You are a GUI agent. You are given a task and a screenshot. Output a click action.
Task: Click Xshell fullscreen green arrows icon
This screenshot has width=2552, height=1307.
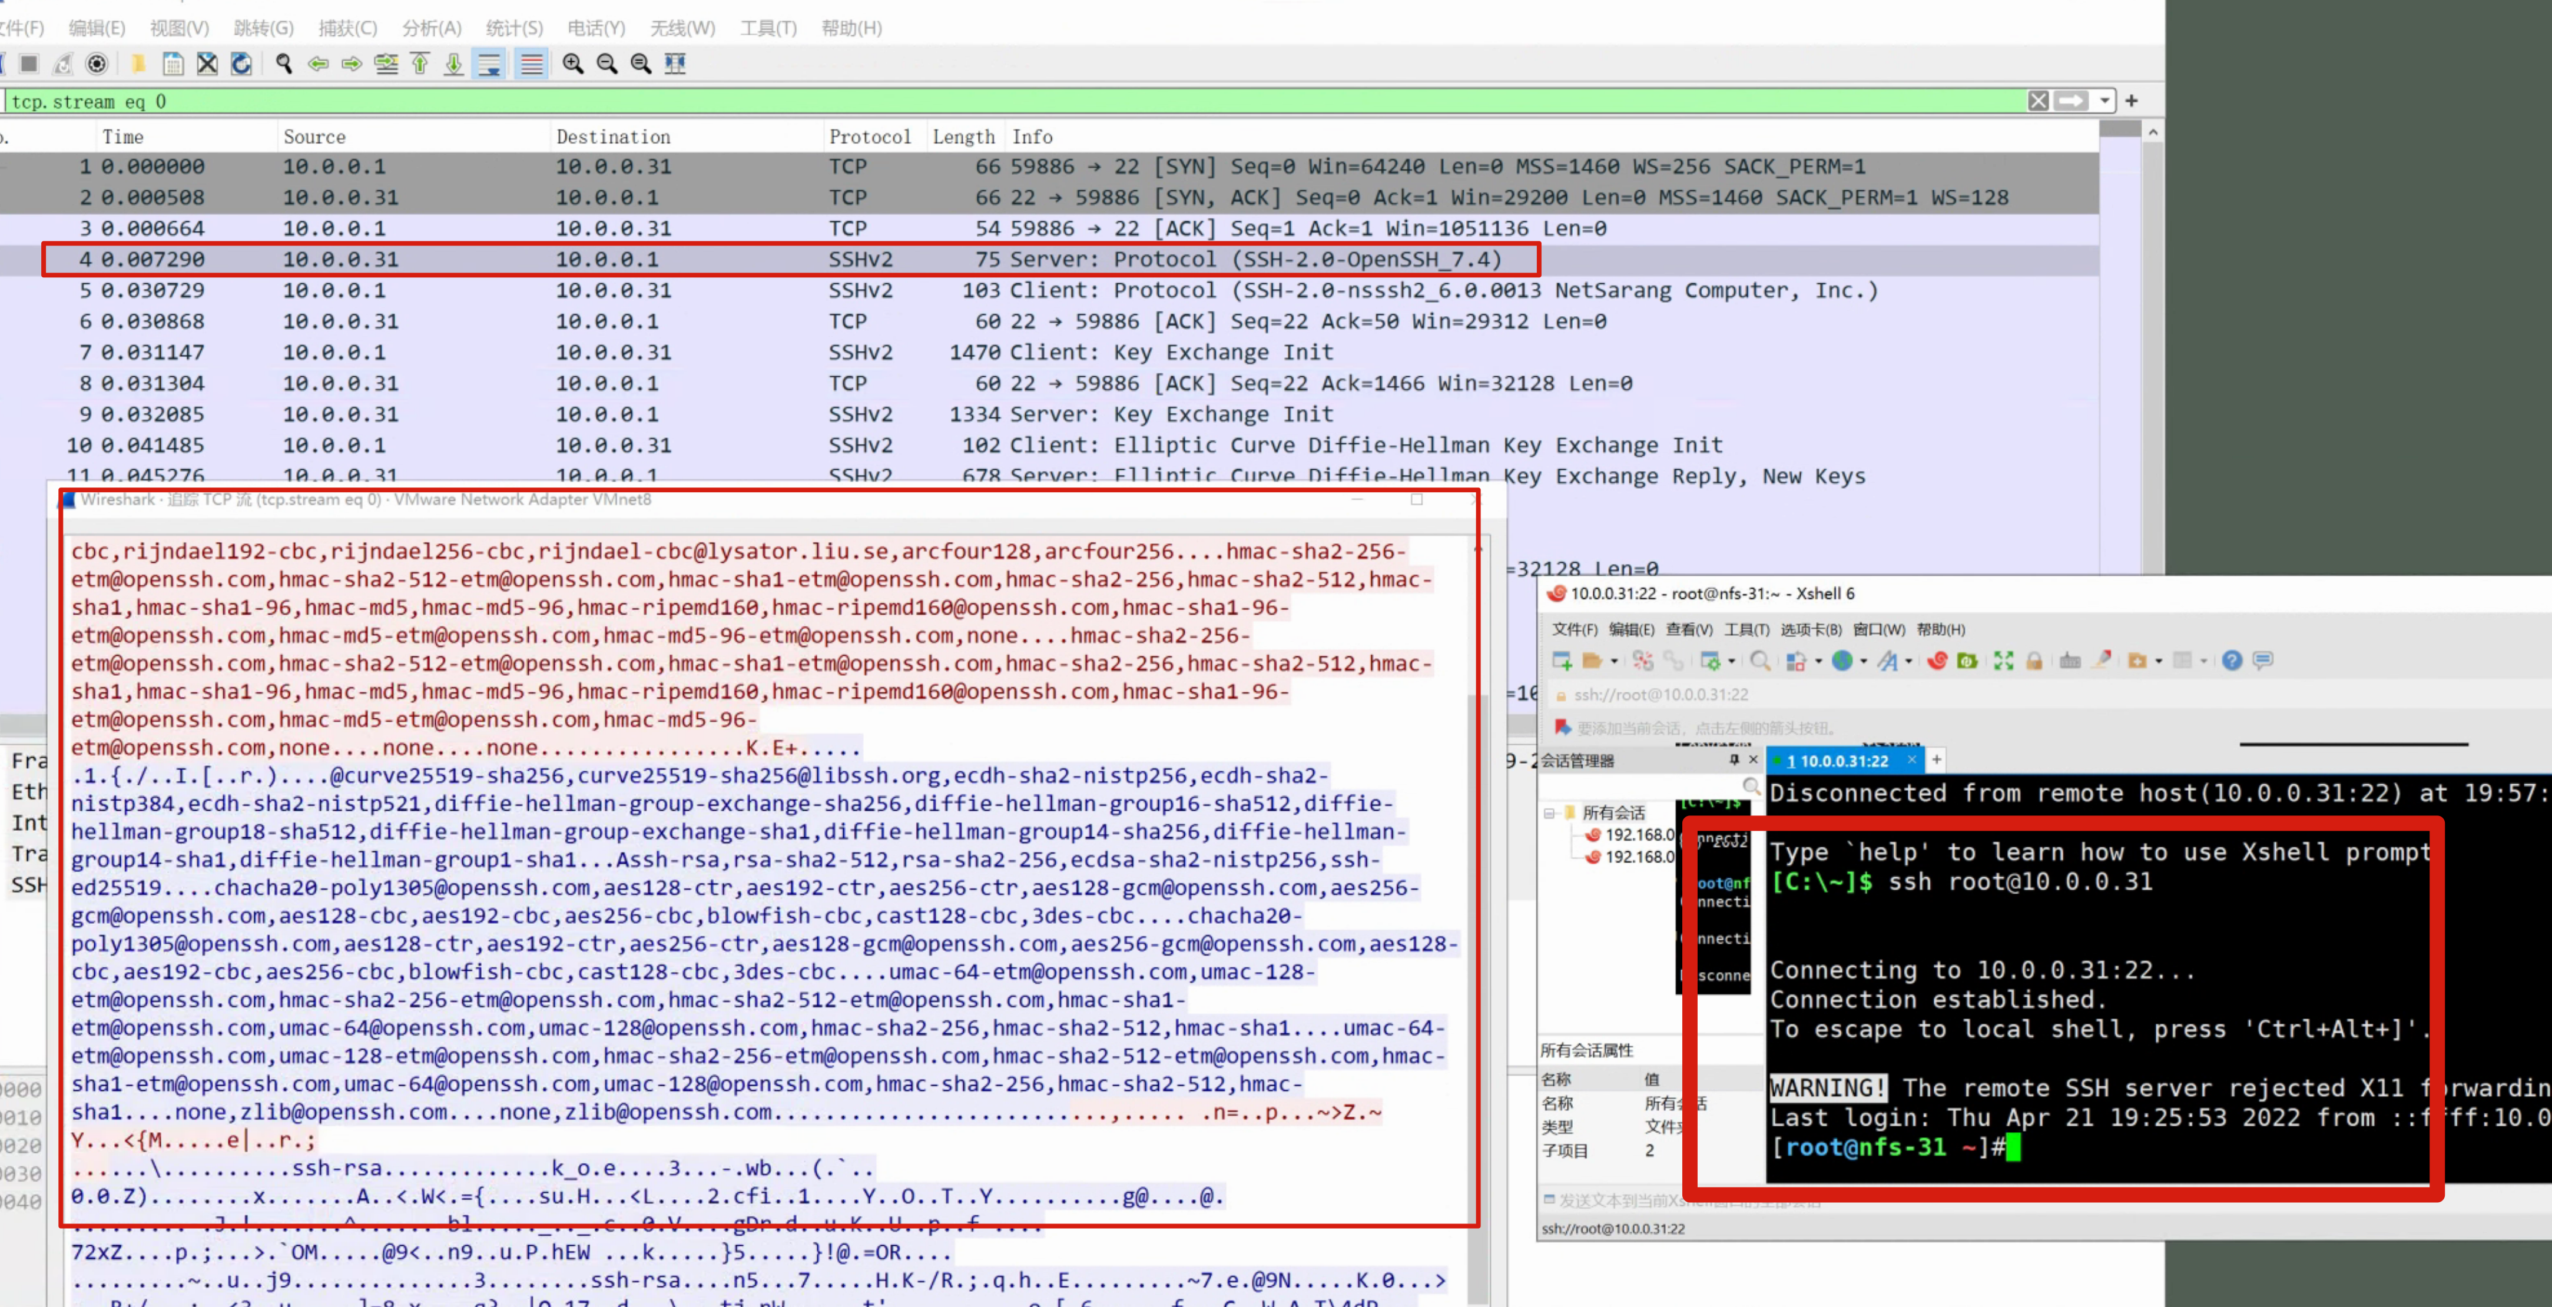[2003, 661]
